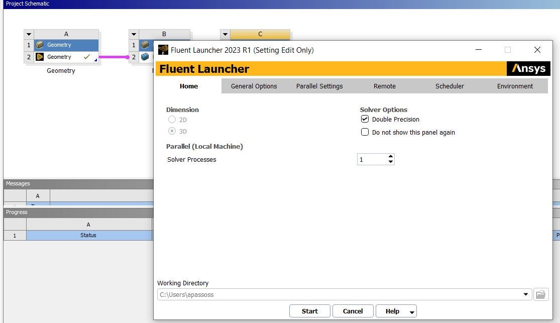Click the Geometry system name label
Screen dimensions: 560x323
pyautogui.click(x=61, y=71)
